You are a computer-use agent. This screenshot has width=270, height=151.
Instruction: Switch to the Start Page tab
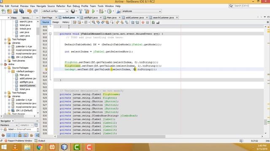click(47, 18)
